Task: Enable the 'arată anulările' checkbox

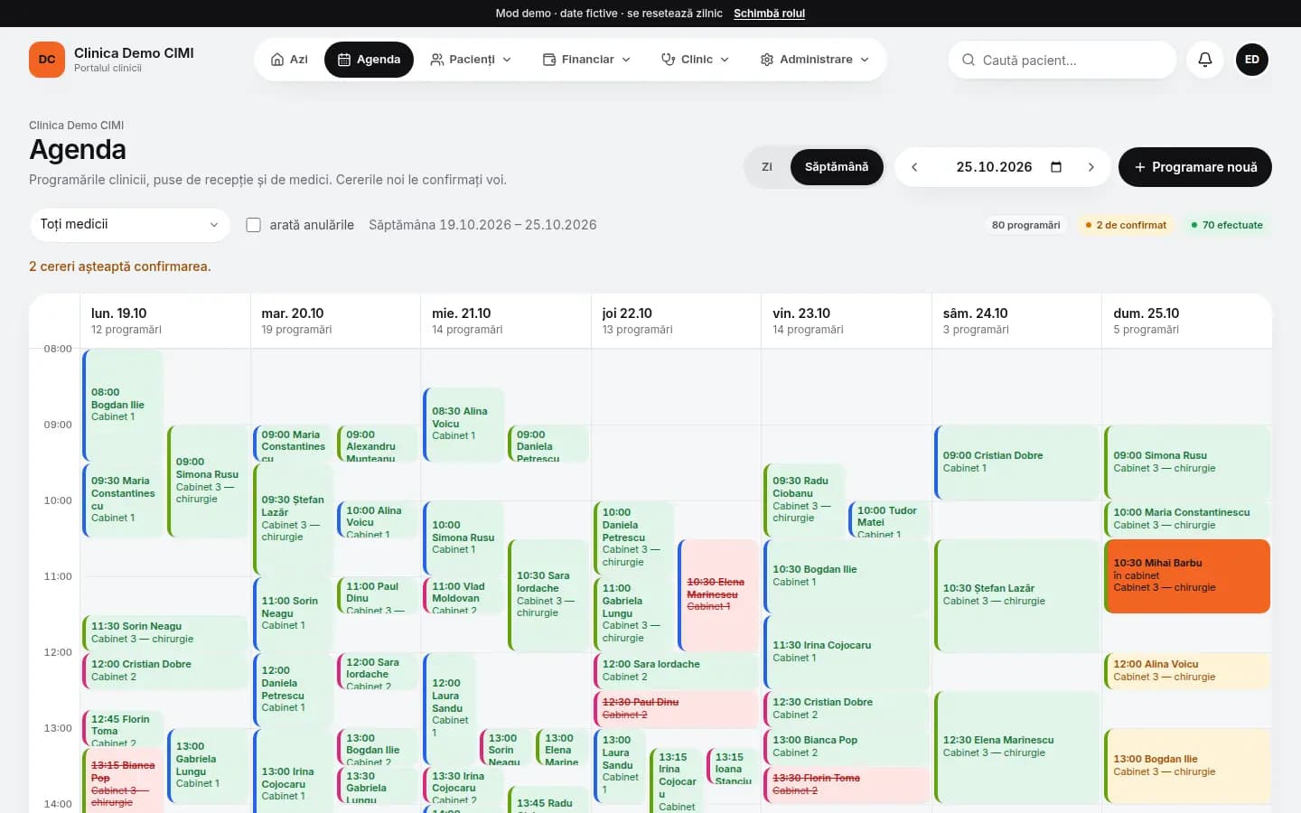Action: tap(254, 225)
